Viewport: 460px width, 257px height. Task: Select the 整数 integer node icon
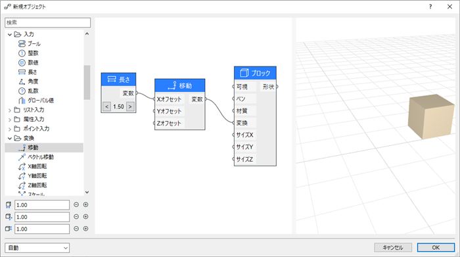tap(22, 53)
